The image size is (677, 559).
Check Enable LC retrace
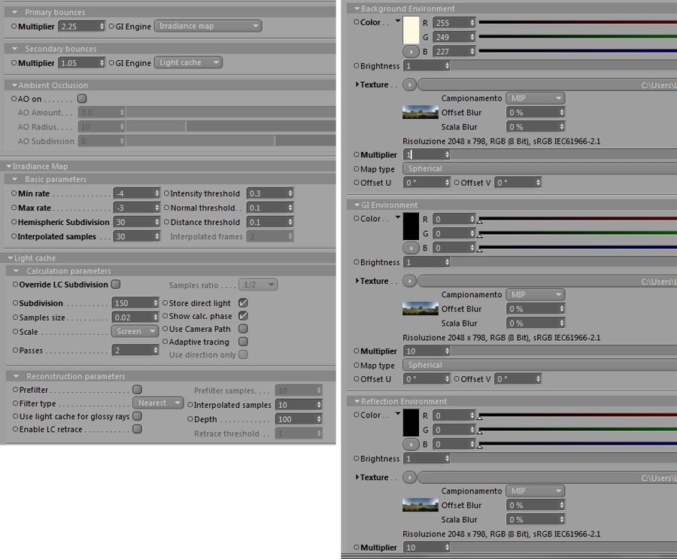(138, 429)
